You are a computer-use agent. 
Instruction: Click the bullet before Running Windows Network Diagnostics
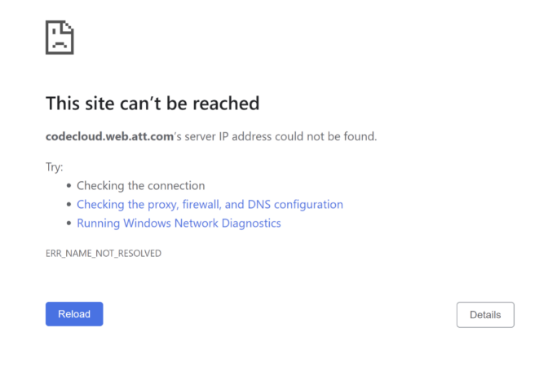(x=68, y=223)
